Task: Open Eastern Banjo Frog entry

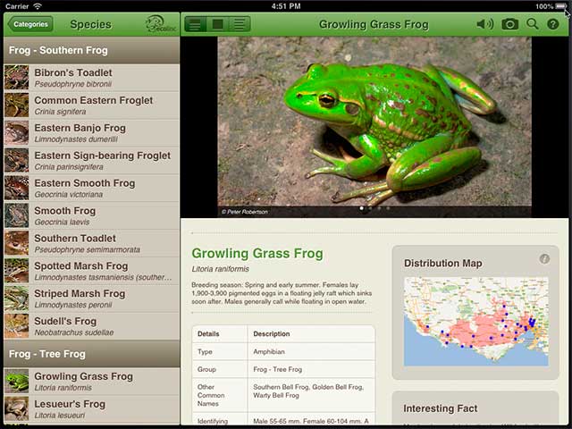Action: pyautogui.click(x=91, y=133)
